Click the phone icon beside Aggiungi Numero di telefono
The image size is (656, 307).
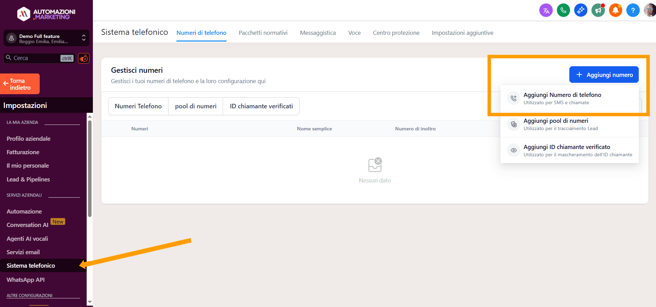(x=514, y=98)
